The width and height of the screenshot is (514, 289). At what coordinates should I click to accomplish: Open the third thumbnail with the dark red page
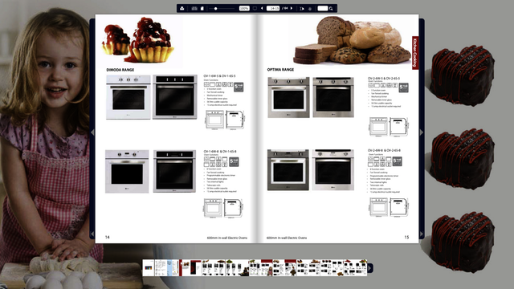pos(190,267)
